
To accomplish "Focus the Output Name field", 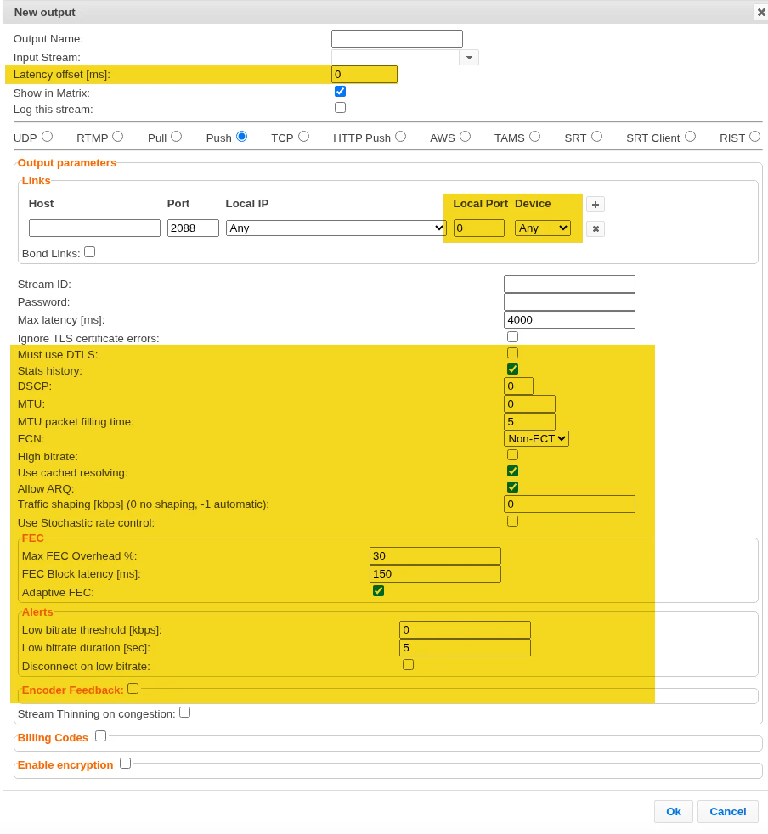I will coord(397,39).
